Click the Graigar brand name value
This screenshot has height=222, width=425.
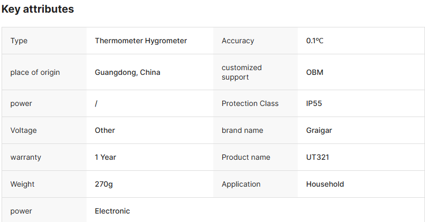318,130
